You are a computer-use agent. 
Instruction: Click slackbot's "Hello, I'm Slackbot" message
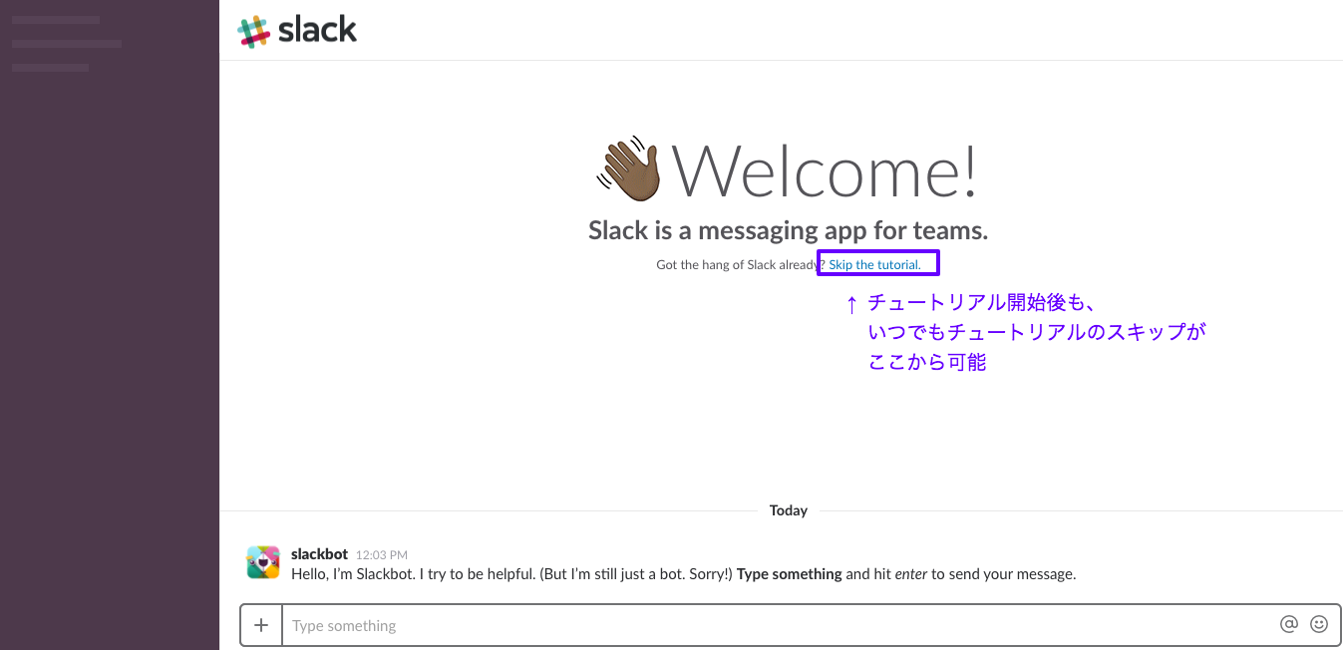pos(683,574)
